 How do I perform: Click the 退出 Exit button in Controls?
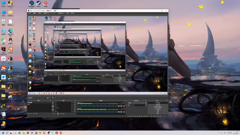[158, 113]
